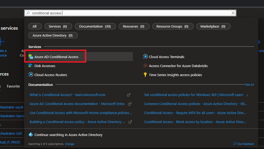
Task: Click Change subscriptions link
Action: tap(70, 144)
